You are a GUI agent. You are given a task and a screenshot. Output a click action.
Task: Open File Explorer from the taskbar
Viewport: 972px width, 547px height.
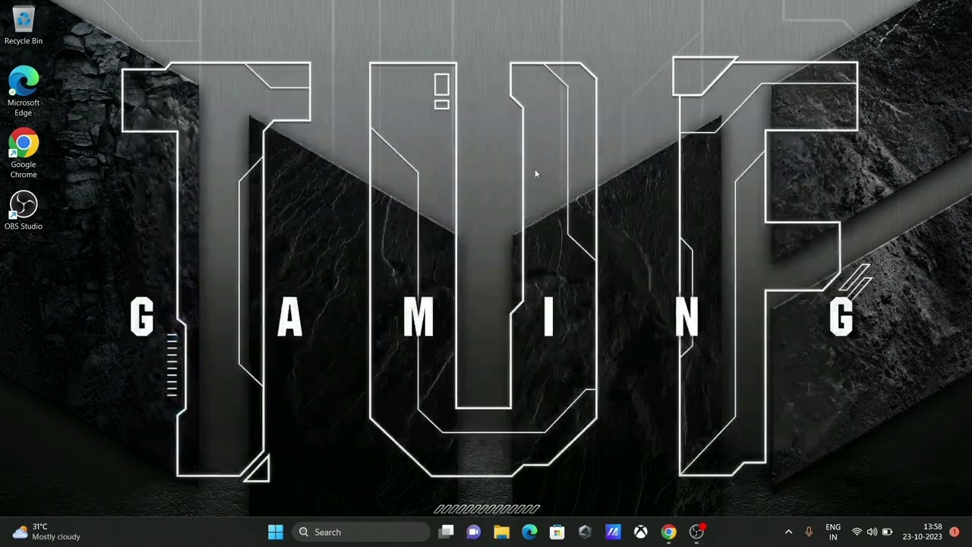coord(501,532)
